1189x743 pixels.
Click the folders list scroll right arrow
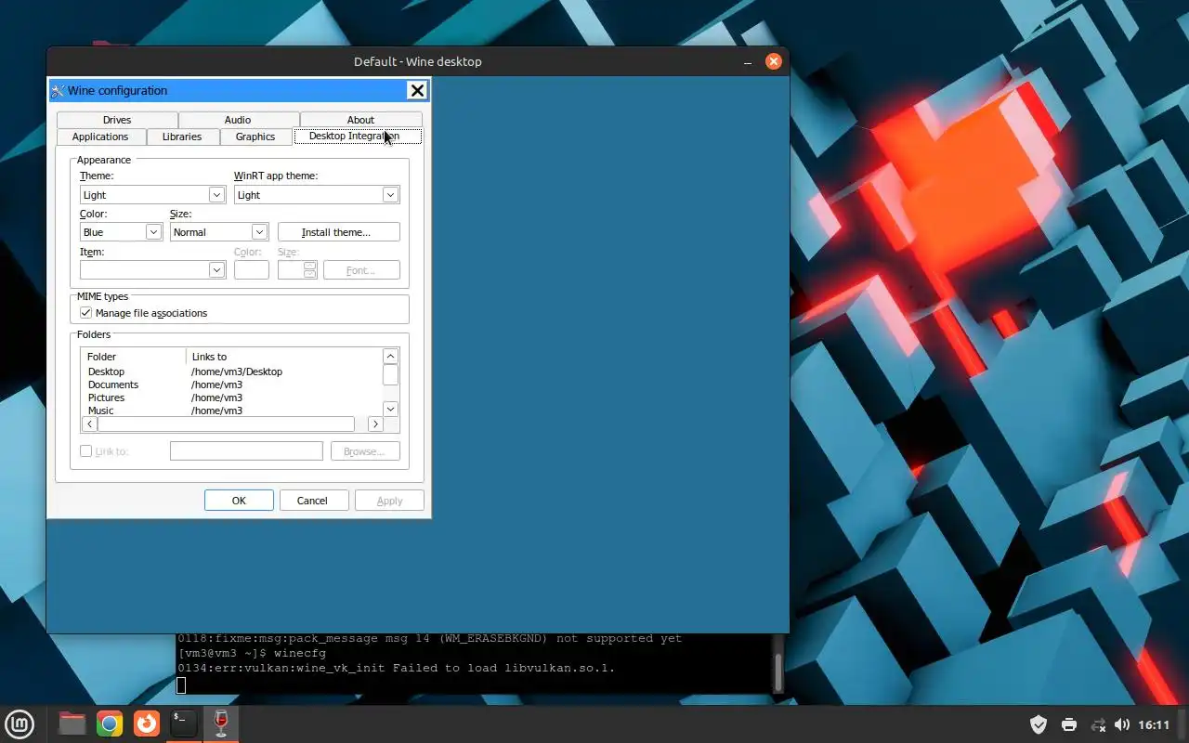(375, 424)
